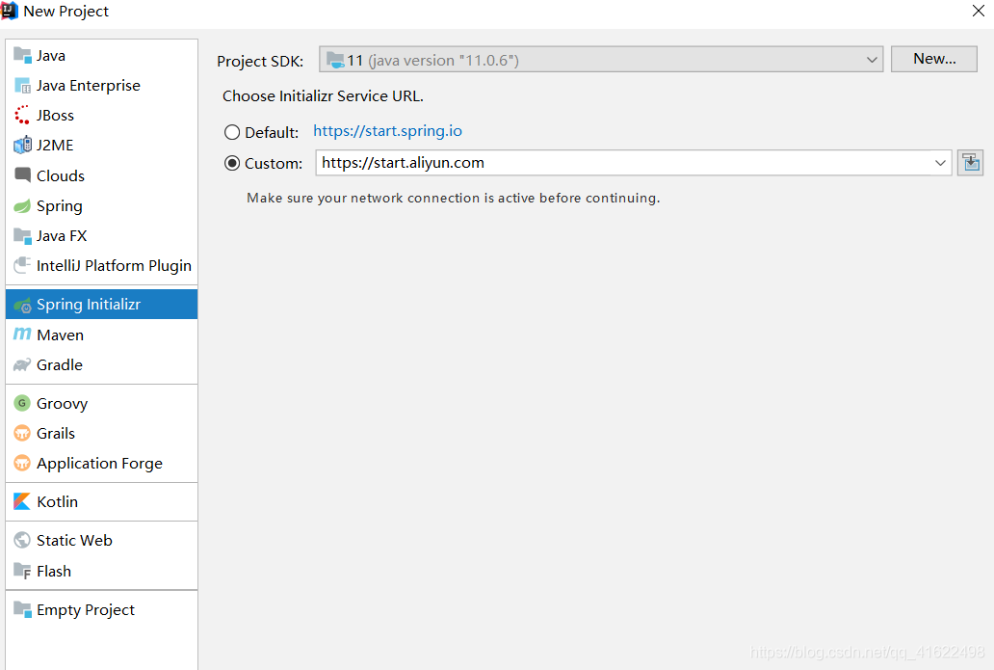Select the Clouds label in the list

(x=61, y=175)
